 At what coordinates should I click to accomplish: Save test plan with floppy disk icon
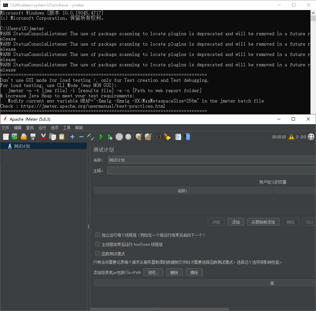(x=33, y=137)
